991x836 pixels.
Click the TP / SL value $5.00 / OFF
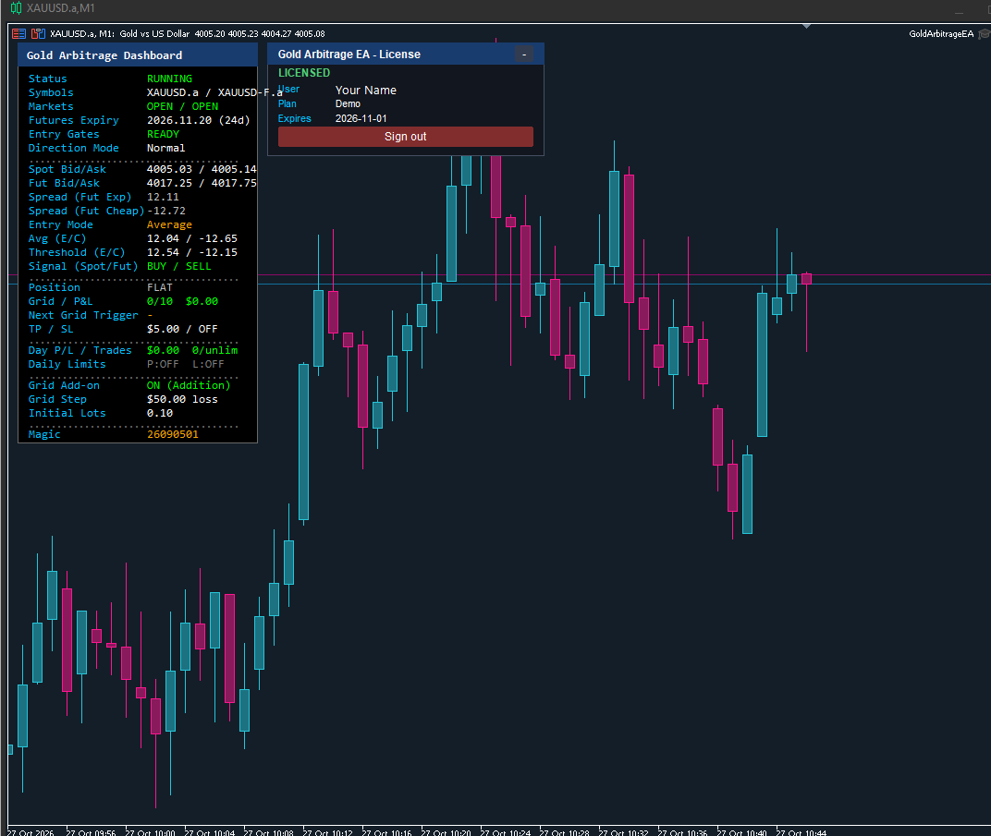(182, 329)
